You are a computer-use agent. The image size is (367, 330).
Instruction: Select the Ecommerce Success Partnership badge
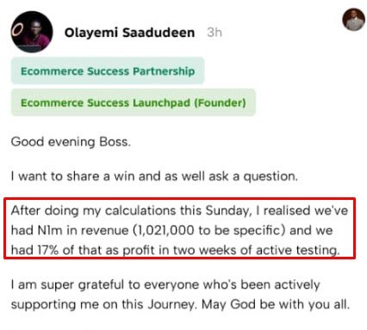(108, 71)
